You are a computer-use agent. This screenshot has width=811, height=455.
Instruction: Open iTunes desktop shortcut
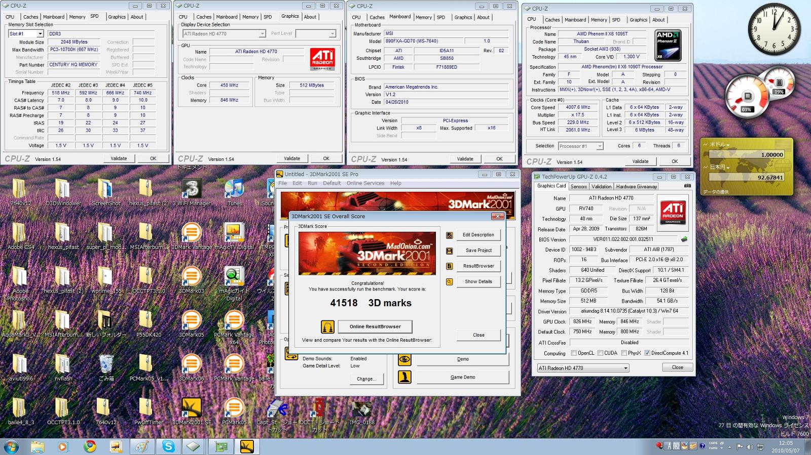[x=234, y=192]
